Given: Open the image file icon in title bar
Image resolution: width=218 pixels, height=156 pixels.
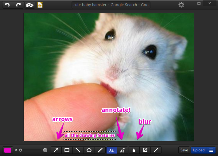Looking at the screenshot, I should coord(40,5).
